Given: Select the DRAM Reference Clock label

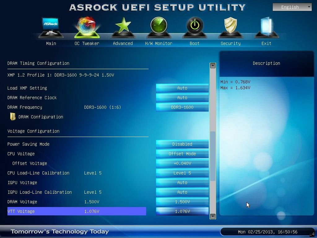Looking at the screenshot, I should coord(32,98).
